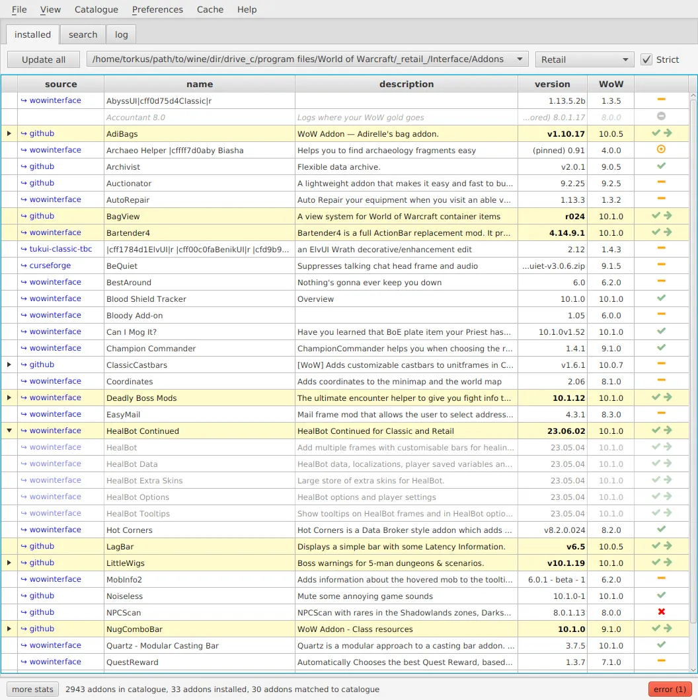Screen dimensions: 698x700
Task: Click the green checkmark for Noiseless
Action: pos(662,596)
